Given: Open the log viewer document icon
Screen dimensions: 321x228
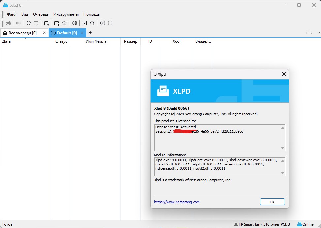Looking at the screenshot, I should (85, 23).
